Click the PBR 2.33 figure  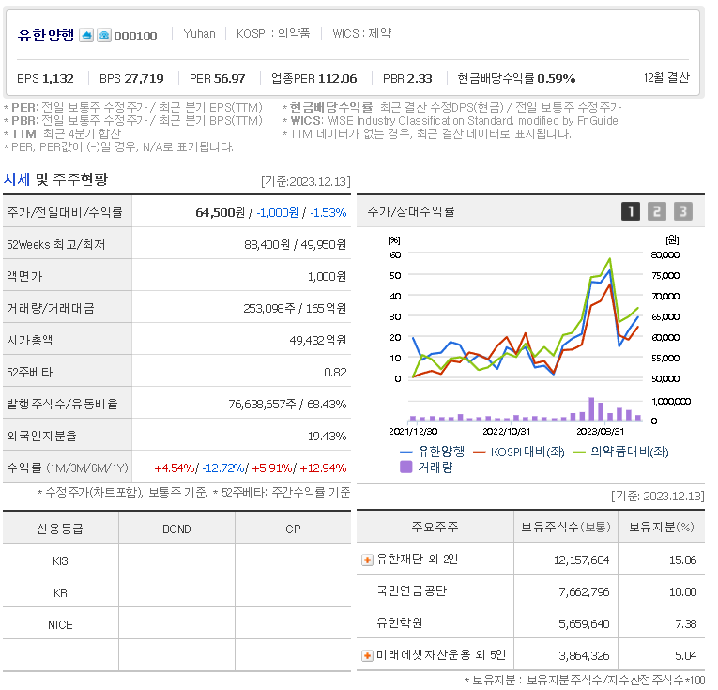[x=407, y=79]
